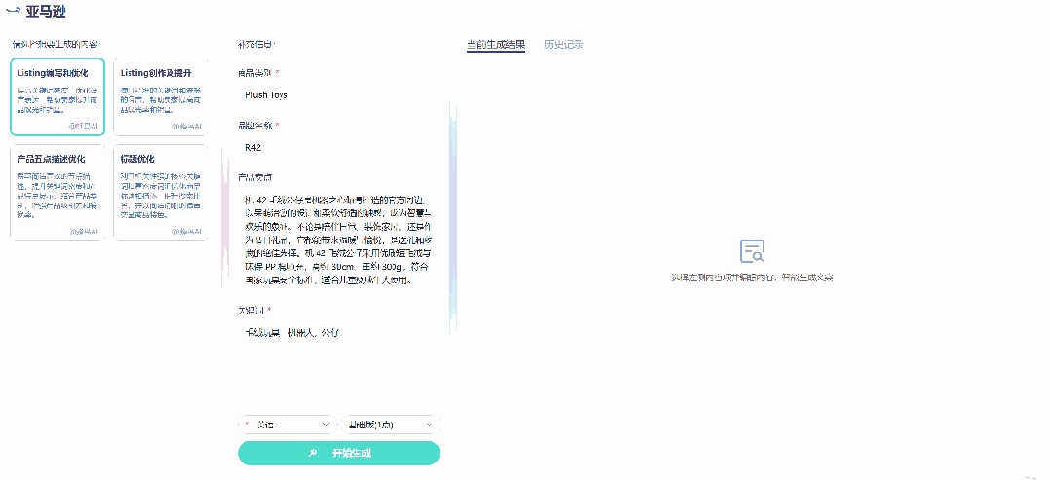Image resolution: width=1050 pixels, height=480 pixels.
Task: Click inside the product selling points text area
Action: click(341, 240)
